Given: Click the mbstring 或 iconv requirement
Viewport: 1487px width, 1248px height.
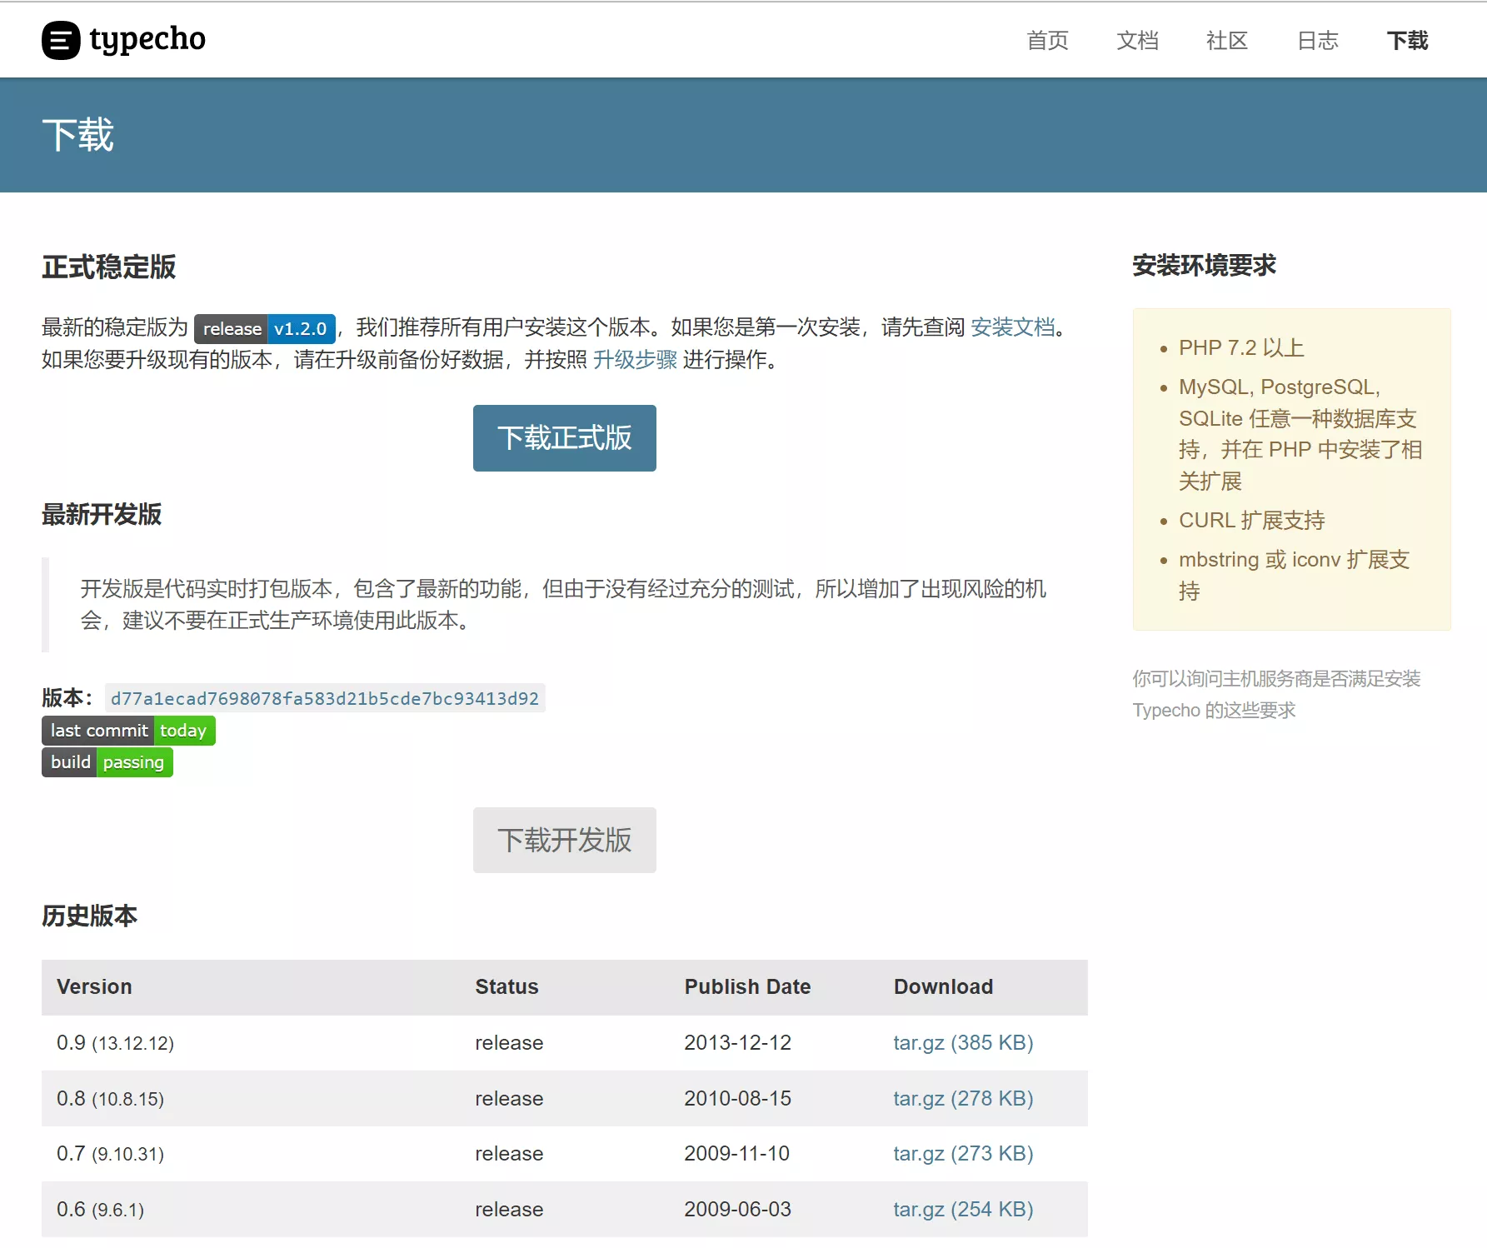Looking at the screenshot, I should tap(1294, 575).
